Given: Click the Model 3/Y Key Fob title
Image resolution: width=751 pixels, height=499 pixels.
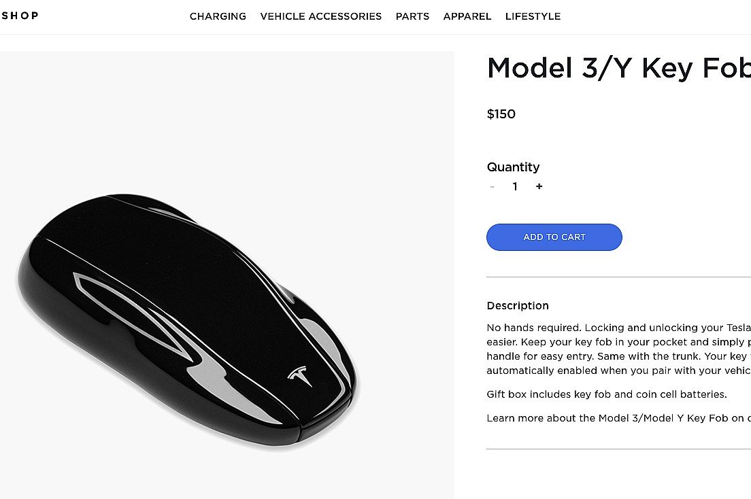Looking at the screenshot, I should [x=618, y=68].
